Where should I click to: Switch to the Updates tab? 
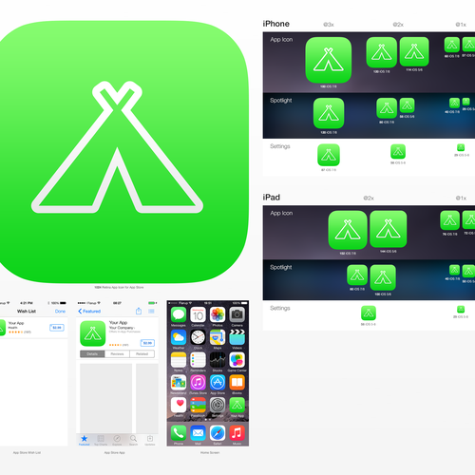(x=150, y=440)
